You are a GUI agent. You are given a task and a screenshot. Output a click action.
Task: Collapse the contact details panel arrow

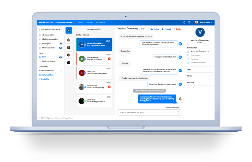click(x=185, y=30)
